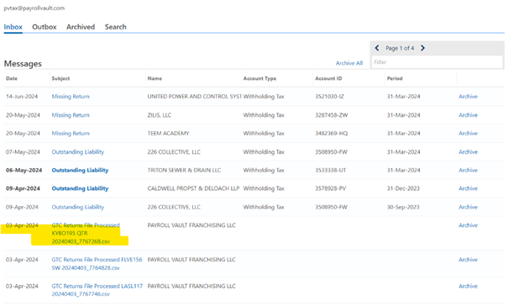Switch to the Outbox tab
This screenshot has width=524, height=306.
[45, 27]
